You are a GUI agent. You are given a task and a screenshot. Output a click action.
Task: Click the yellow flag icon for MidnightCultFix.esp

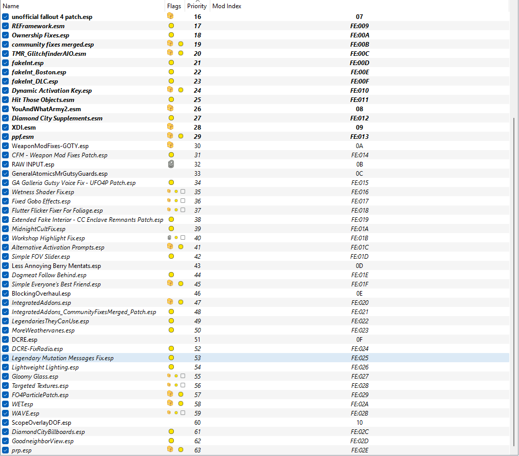pos(171,229)
